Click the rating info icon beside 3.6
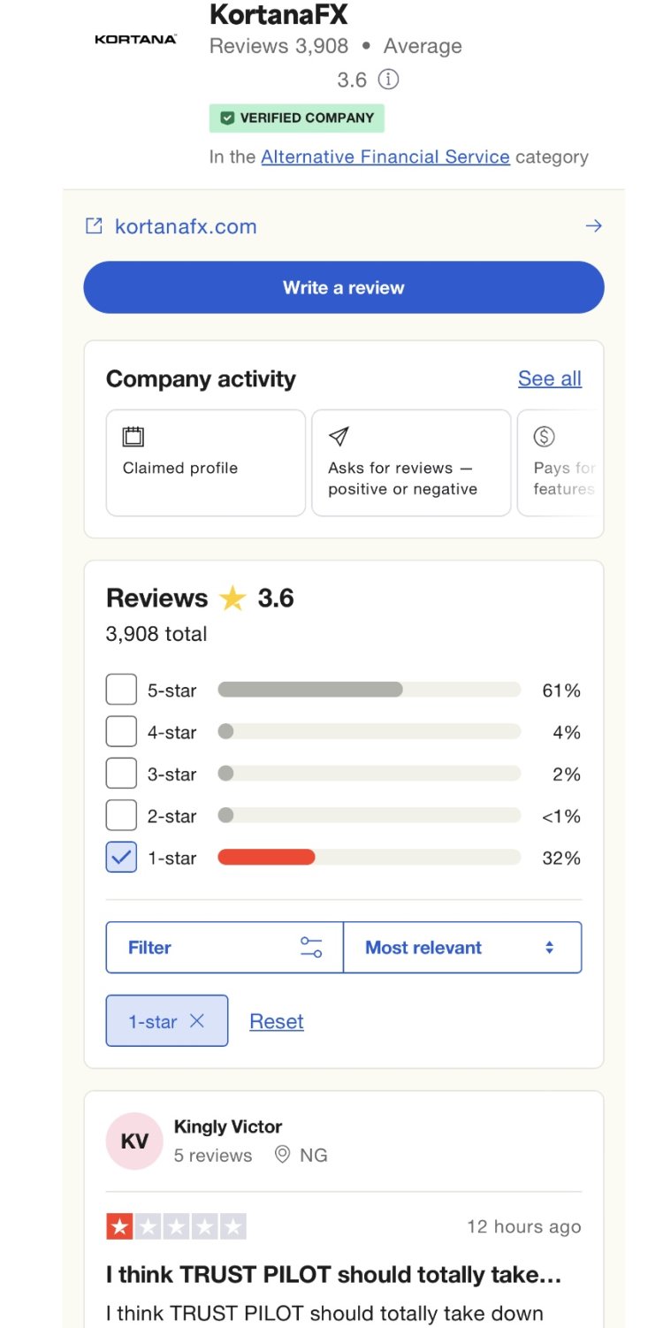663x1328 pixels. (388, 80)
